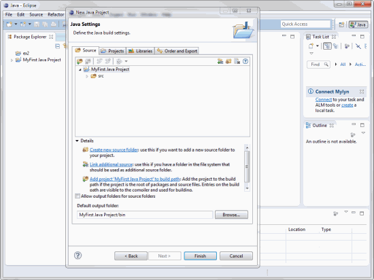Maximize the Outline view

pos(362,124)
